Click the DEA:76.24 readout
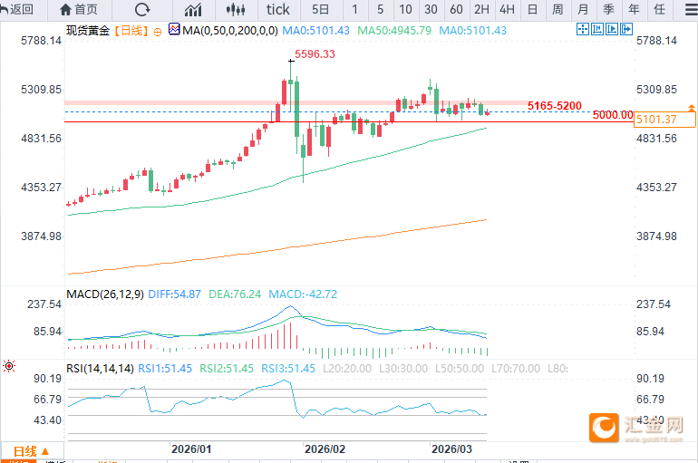This screenshot has width=698, height=463. coord(235,294)
